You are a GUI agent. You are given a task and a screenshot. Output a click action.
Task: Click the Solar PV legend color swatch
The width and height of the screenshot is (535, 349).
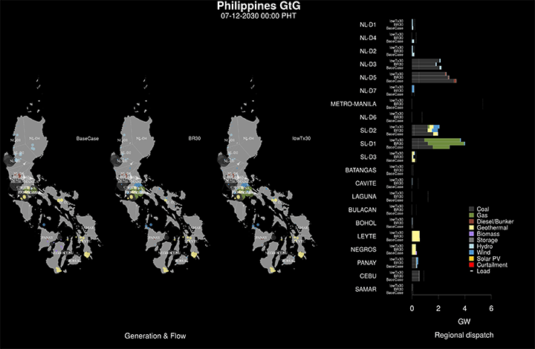click(471, 258)
